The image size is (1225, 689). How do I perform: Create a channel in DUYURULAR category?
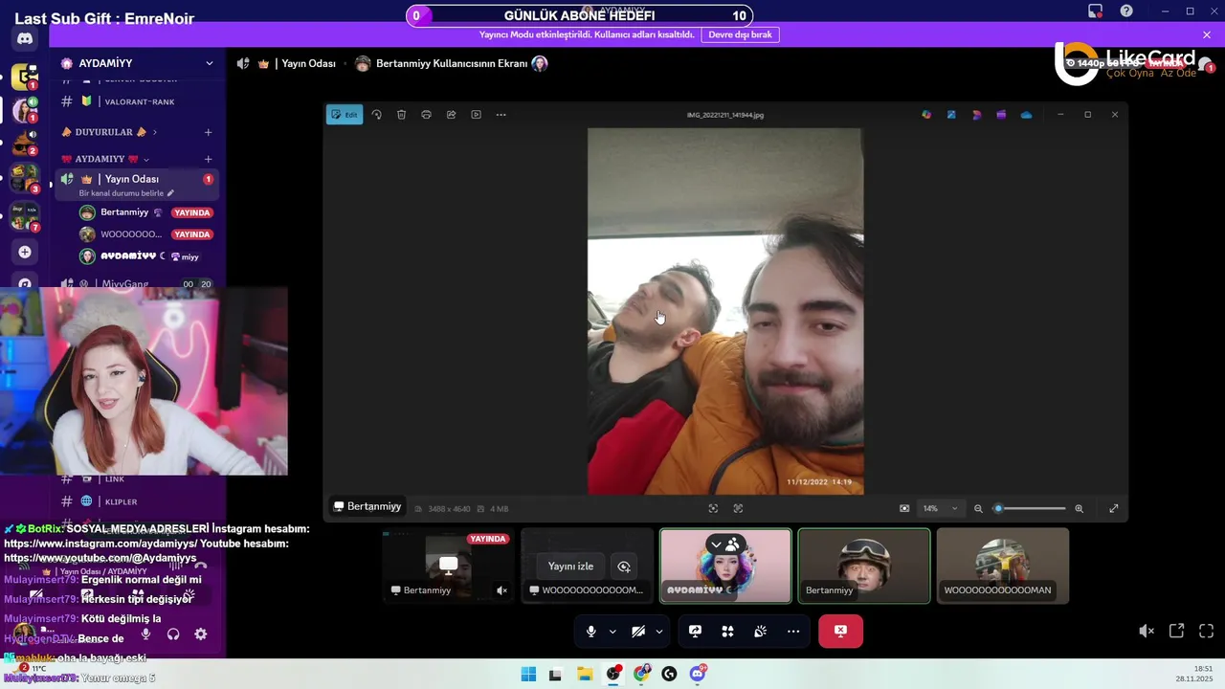click(x=208, y=132)
